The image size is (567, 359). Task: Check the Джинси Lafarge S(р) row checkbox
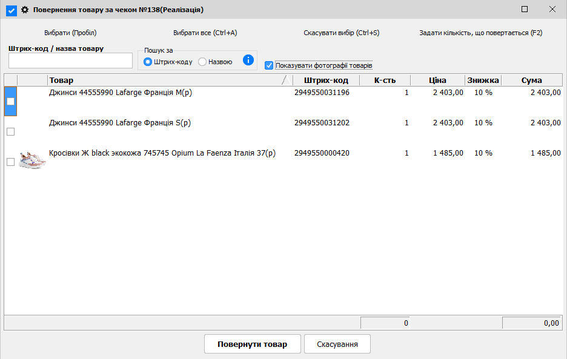click(10, 131)
